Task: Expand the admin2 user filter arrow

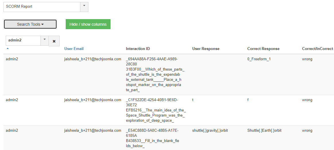Action: tap(44, 40)
